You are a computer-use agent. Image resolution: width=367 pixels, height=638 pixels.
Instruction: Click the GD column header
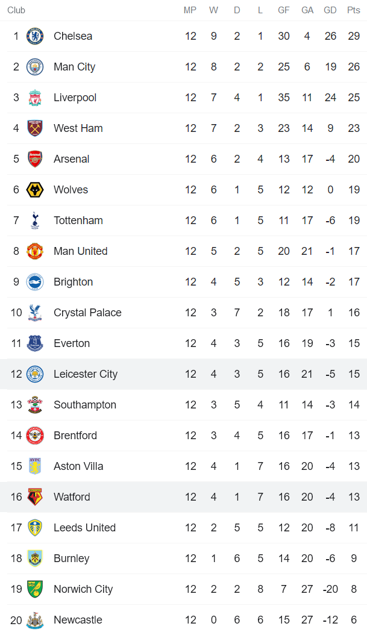(x=330, y=10)
